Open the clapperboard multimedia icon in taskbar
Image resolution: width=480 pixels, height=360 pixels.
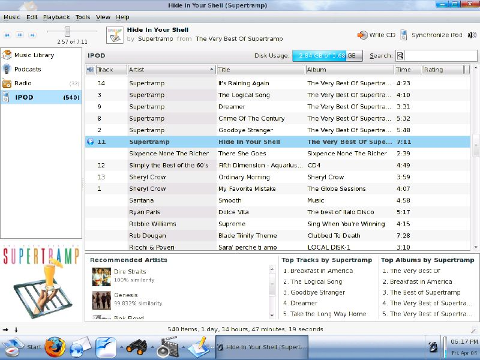(167, 347)
